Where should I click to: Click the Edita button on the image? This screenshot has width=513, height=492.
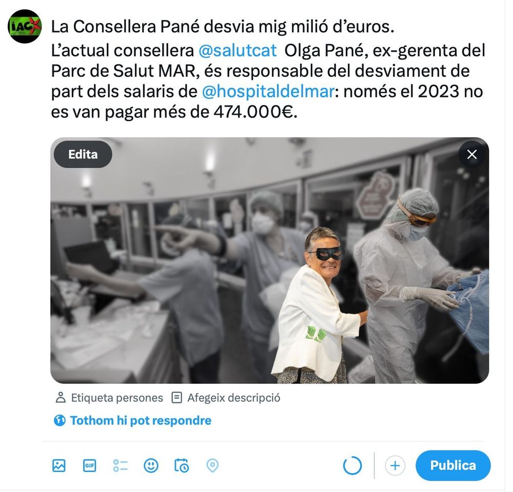click(83, 154)
